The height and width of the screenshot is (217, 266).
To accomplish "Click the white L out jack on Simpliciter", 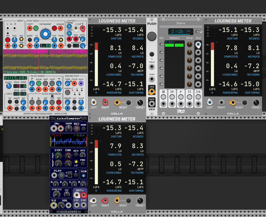I will (x=76, y=28).
